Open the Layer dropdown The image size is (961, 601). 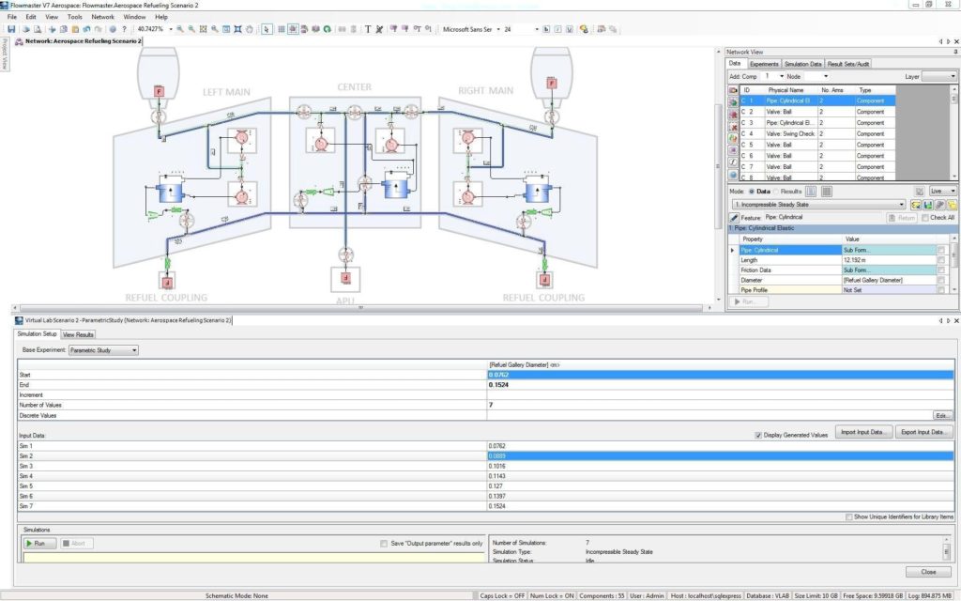click(938, 77)
